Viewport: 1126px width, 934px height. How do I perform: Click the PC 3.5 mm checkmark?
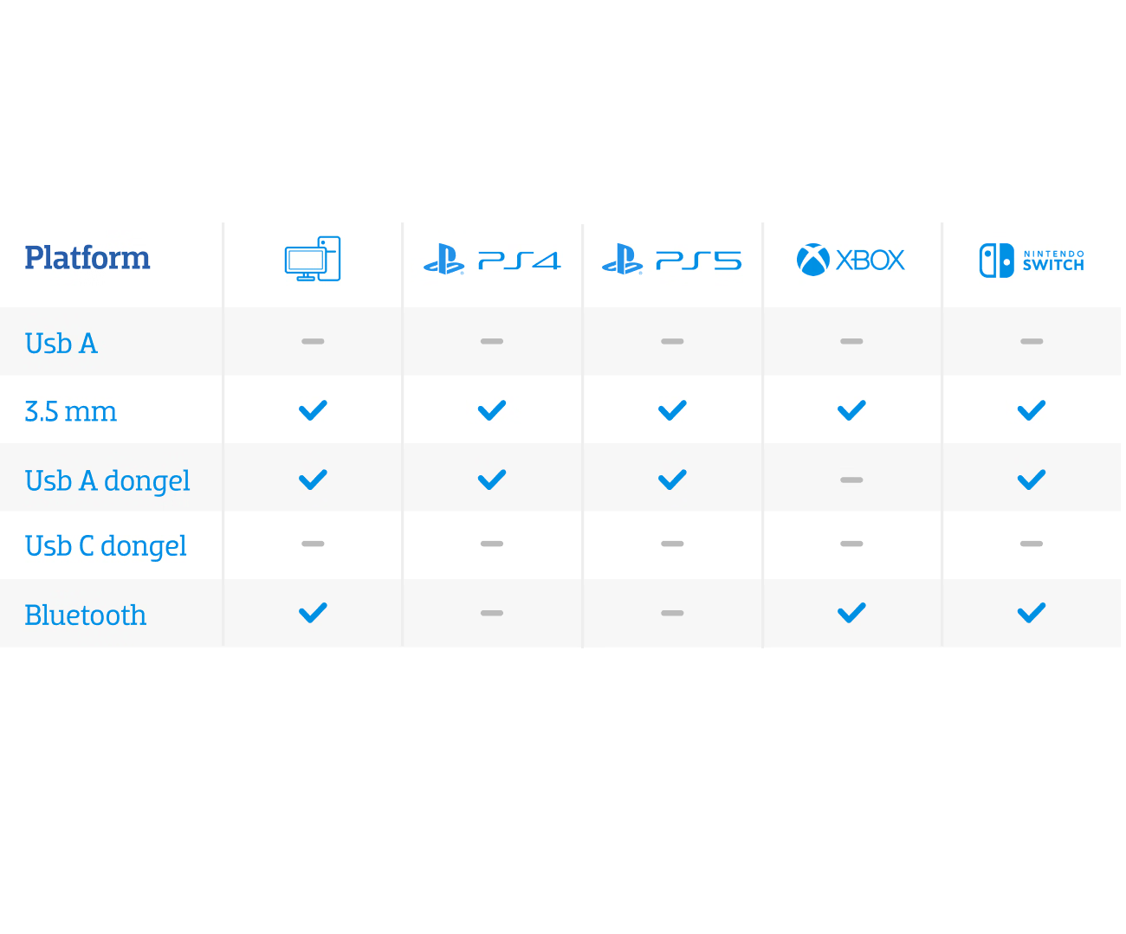pos(313,410)
